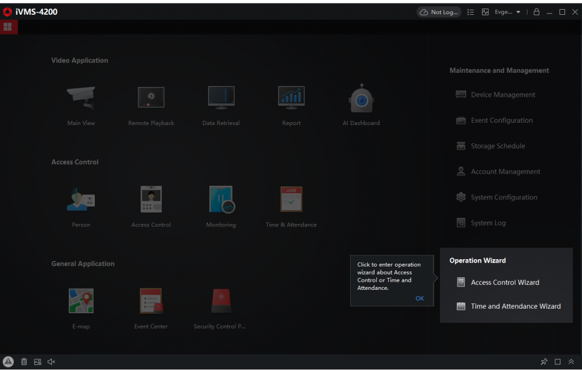Open the module grid menu button
Image resolution: width=582 pixels, height=370 pixels.
[x=8, y=27]
